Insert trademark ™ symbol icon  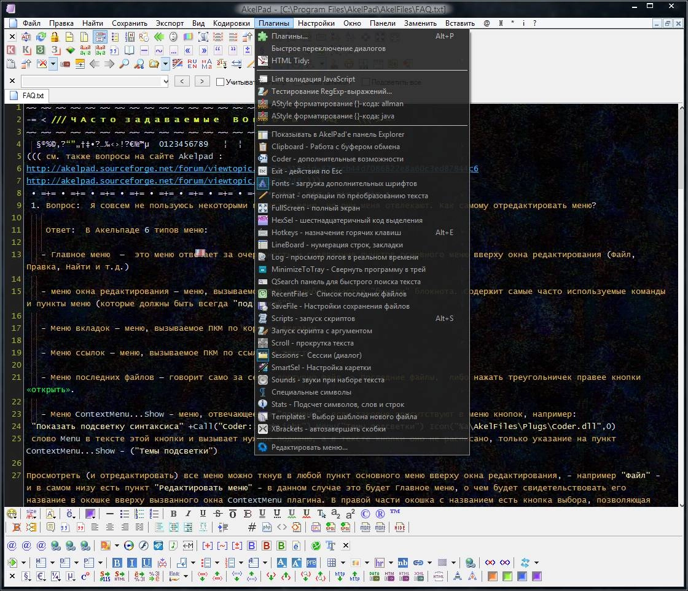point(395,512)
